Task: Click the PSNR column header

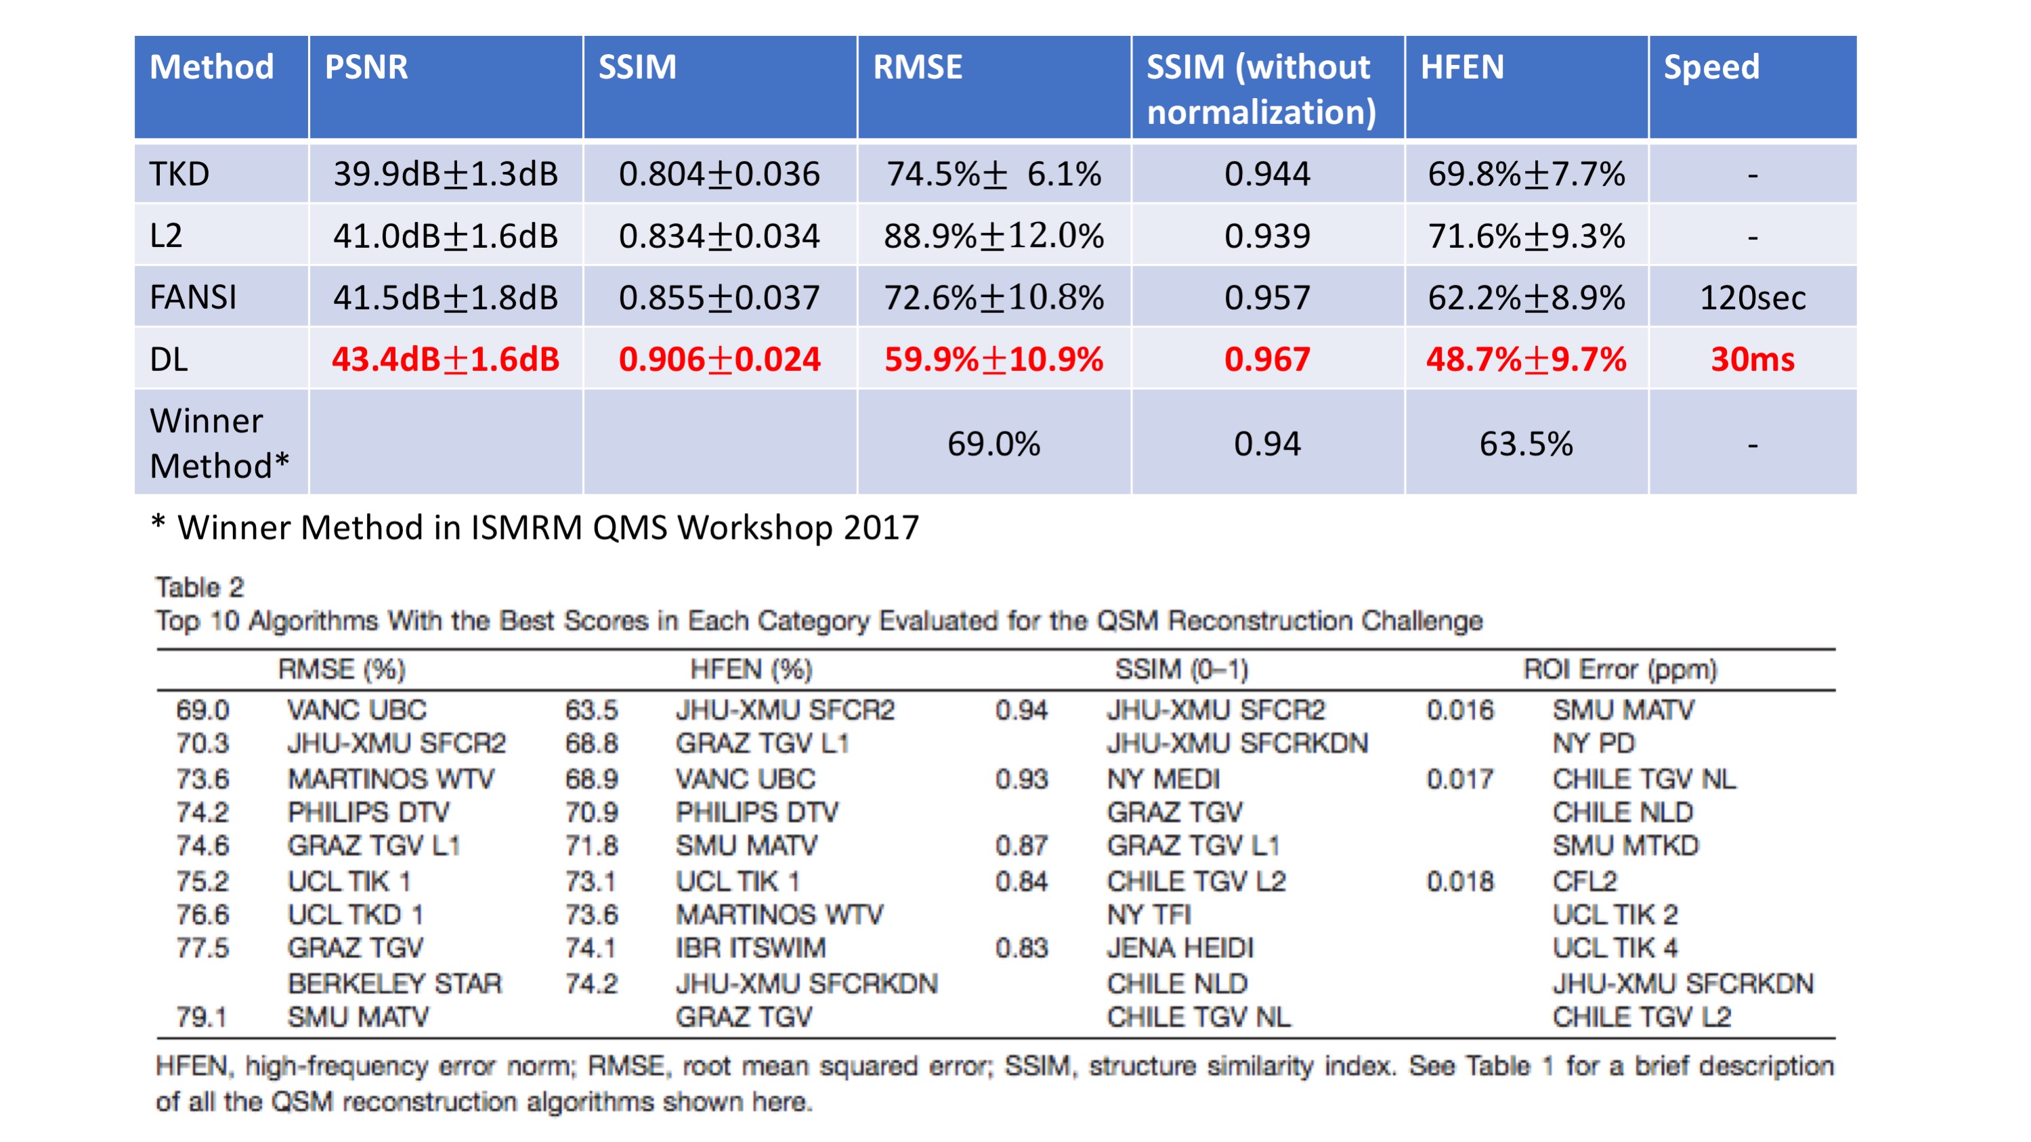Action: (366, 68)
